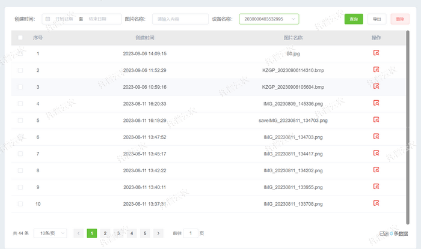Viewport: 421px width, 249px height.
Task: Click the green 查询 search button
Action: 354,19
